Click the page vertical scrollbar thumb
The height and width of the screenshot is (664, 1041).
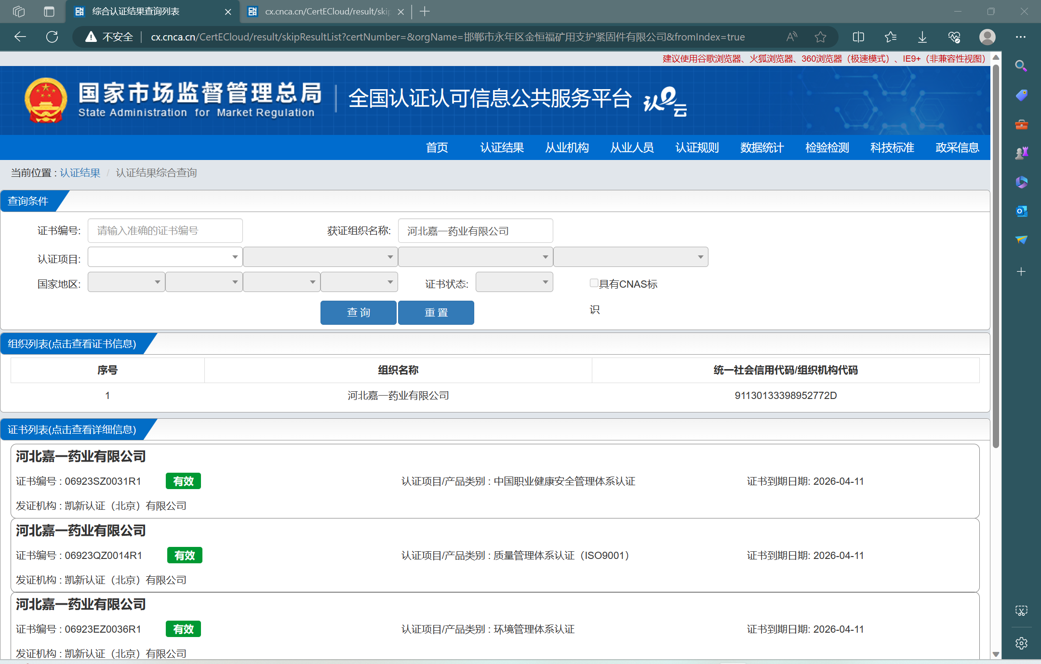point(996,255)
